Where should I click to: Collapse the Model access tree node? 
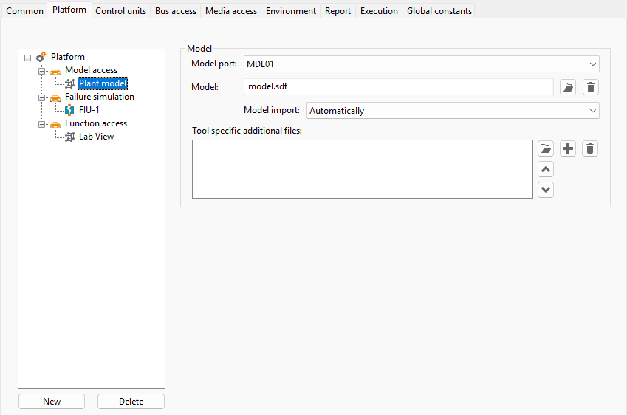(41, 71)
